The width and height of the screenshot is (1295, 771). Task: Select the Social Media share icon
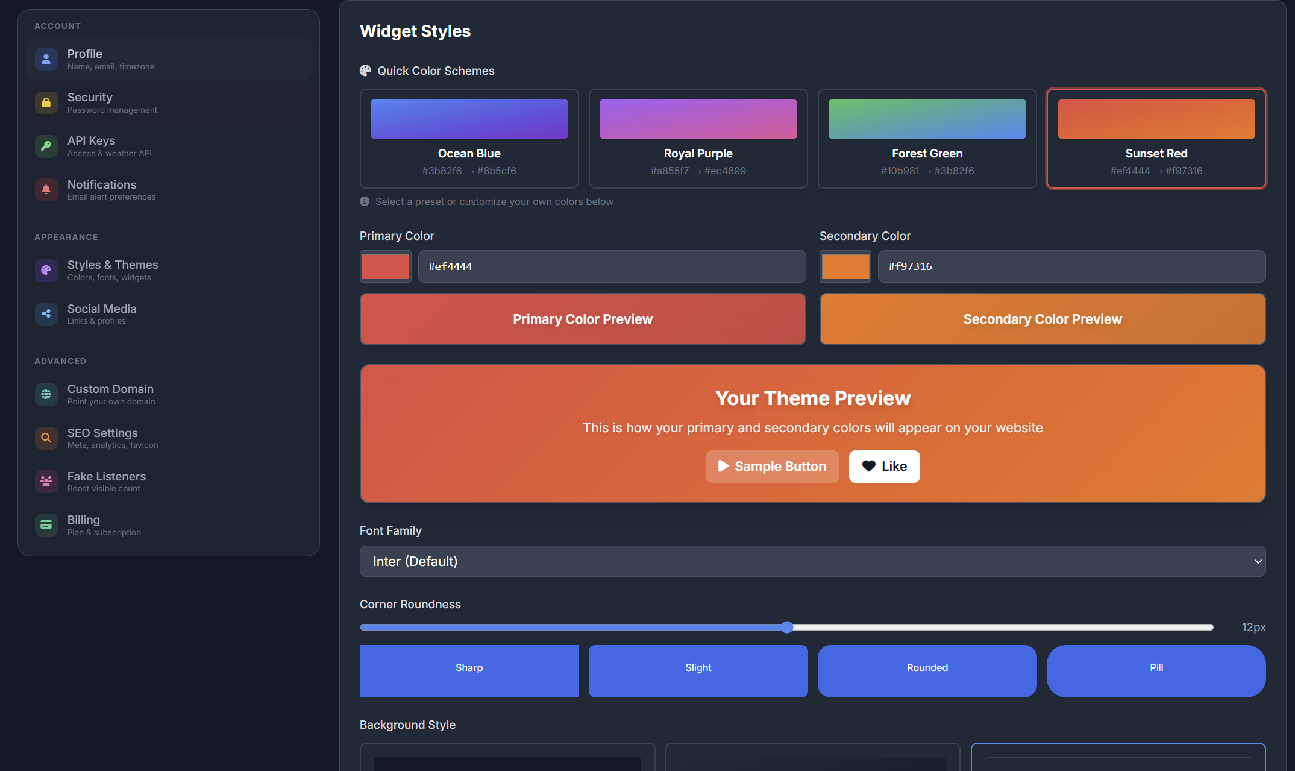click(x=46, y=313)
